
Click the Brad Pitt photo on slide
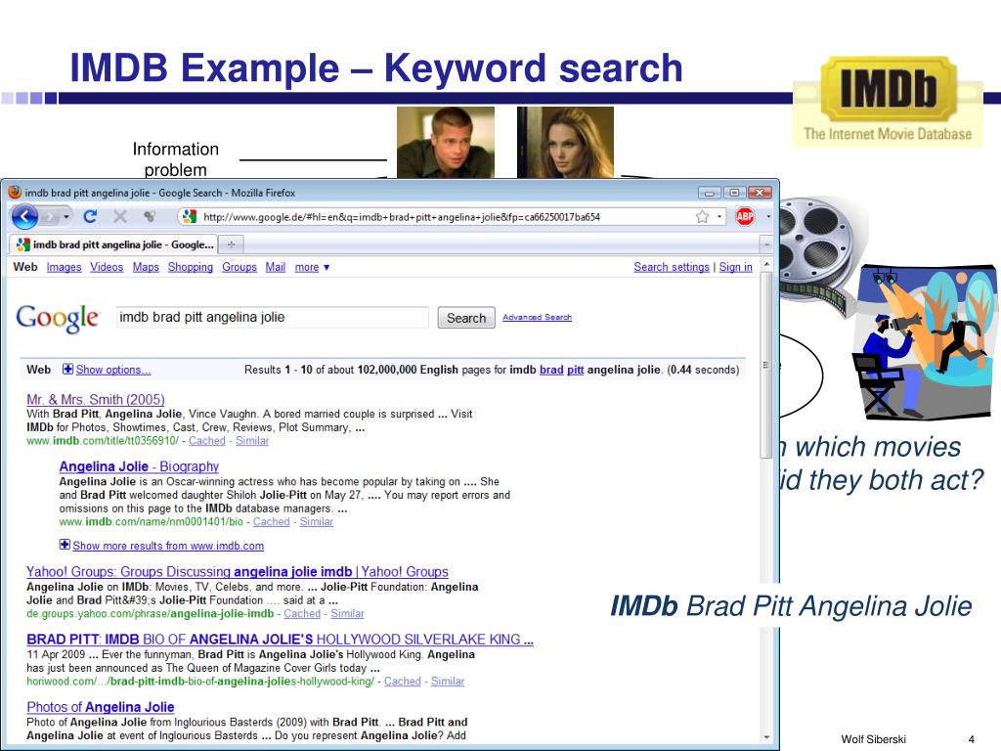pyautogui.click(x=446, y=143)
